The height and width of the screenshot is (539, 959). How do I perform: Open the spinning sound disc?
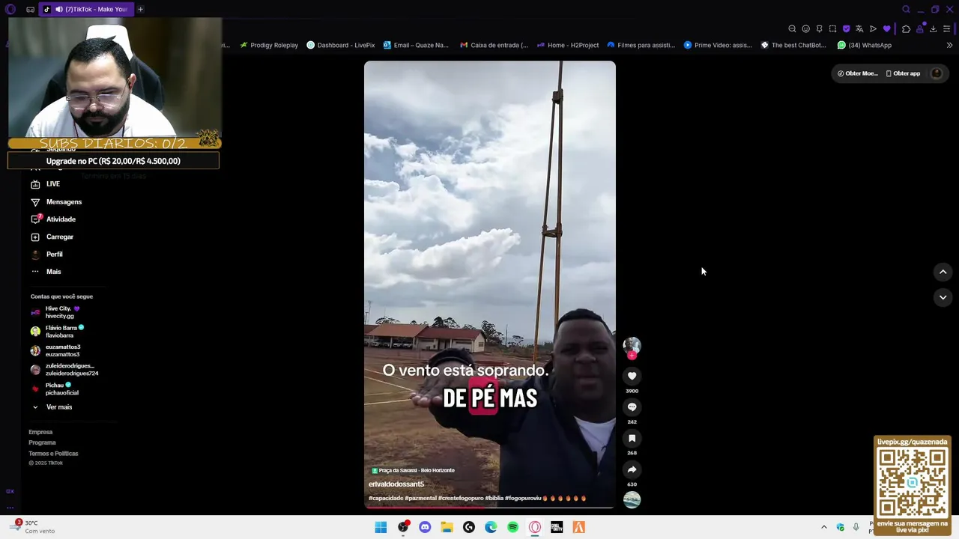(x=632, y=500)
